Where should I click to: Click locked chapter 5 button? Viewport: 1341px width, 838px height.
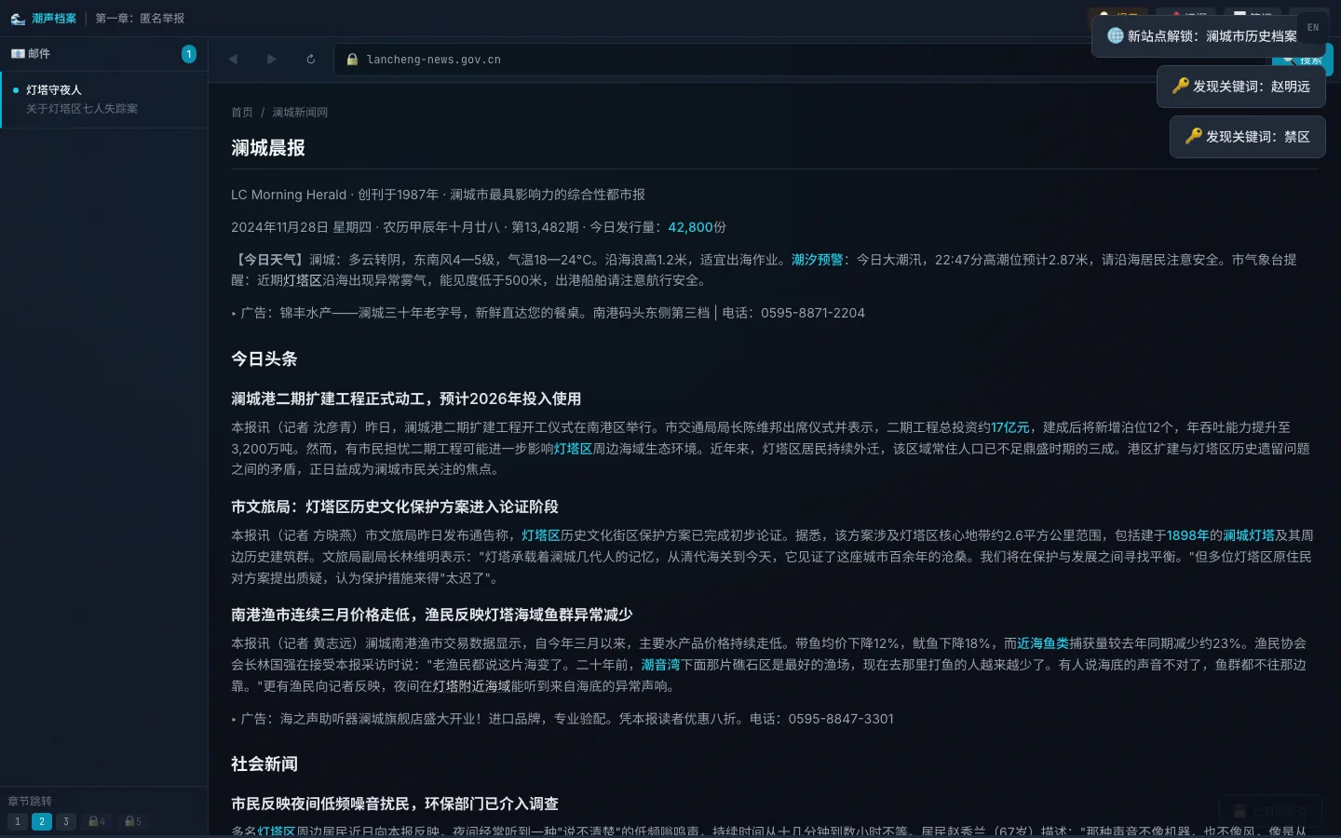133,821
